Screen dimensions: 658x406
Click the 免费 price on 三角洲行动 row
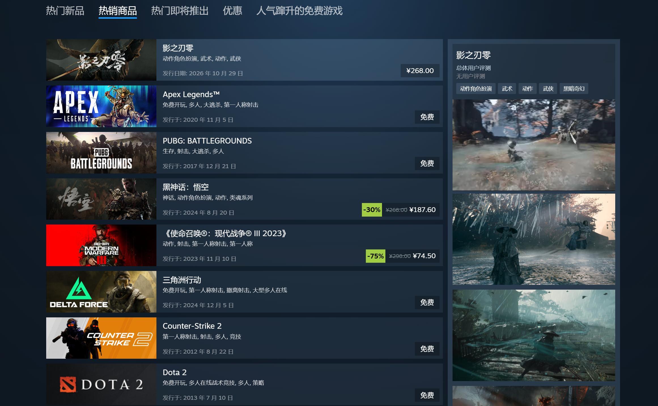point(427,302)
